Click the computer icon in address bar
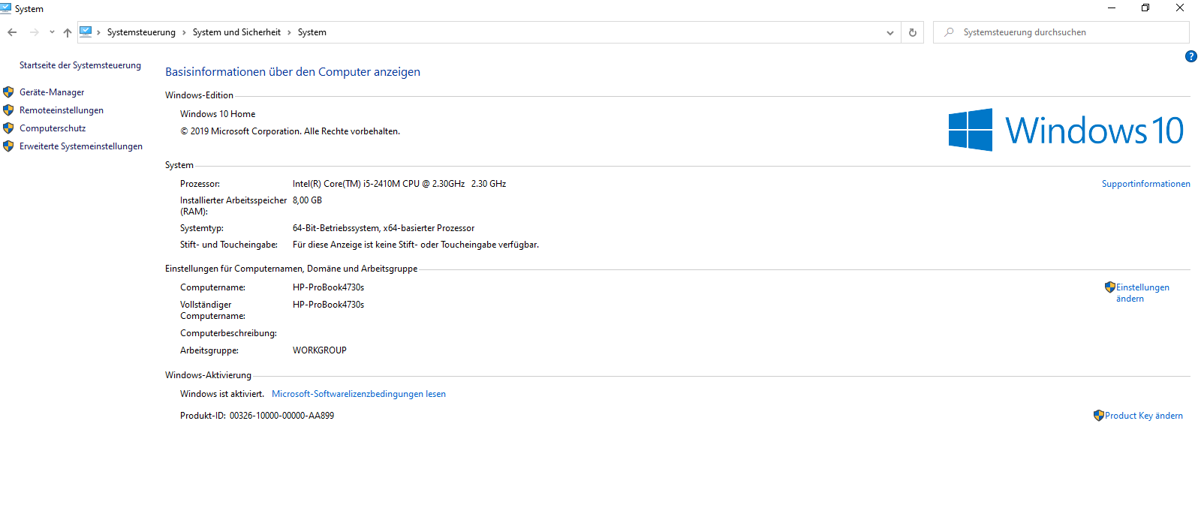The width and height of the screenshot is (1198, 511). [86, 32]
